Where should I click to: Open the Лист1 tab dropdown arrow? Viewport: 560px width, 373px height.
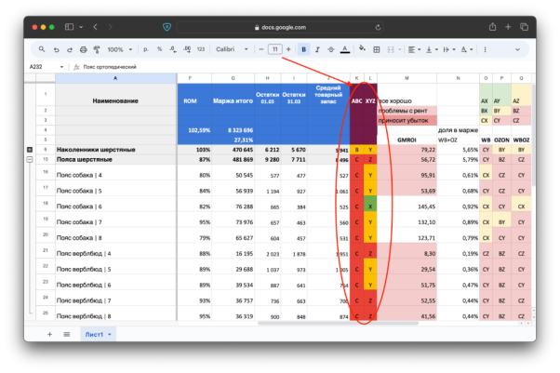pyautogui.click(x=110, y=335)
